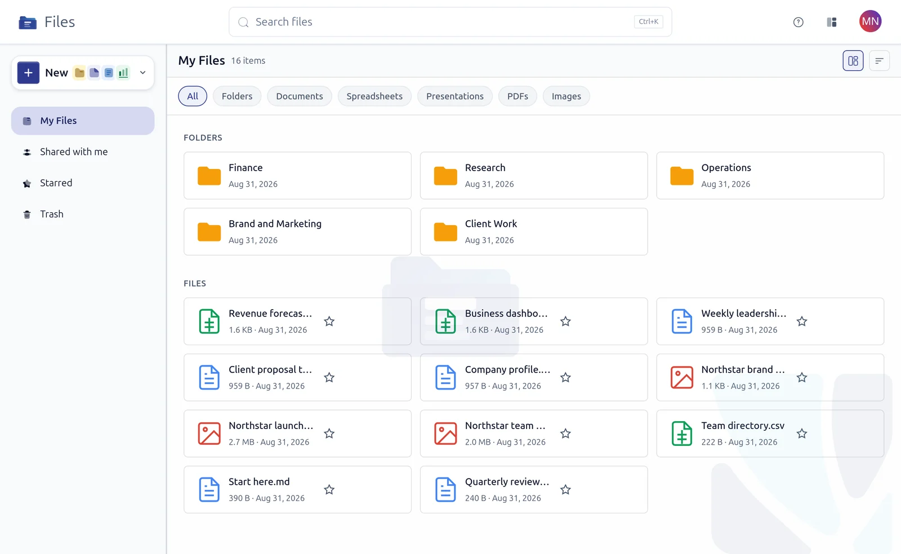Open the apps panel icon in header
Image resolution: width=901 pixels, height=554 pixels.
click(832, 22)
